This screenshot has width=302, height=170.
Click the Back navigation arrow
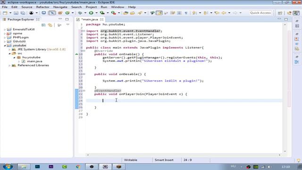coord(224,13)
